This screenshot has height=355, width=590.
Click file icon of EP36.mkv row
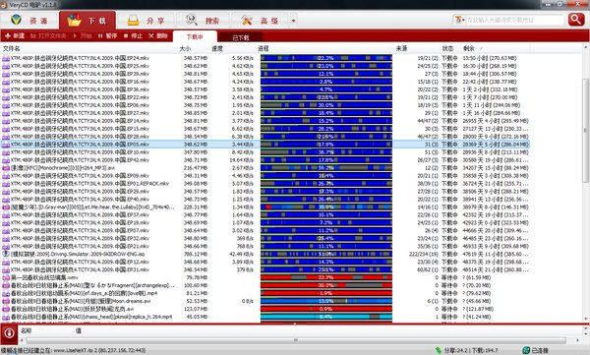pyautogui.click(x=6, y=89)
